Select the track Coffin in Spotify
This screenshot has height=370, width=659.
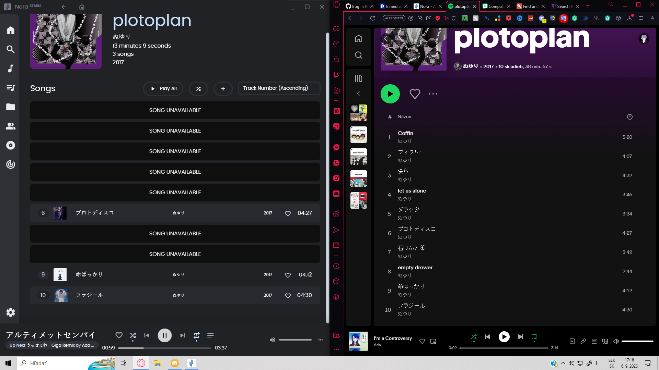tap(406, 137)
